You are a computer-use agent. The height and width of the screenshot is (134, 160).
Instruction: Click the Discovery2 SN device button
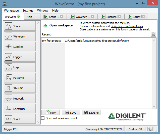point(104,129)
